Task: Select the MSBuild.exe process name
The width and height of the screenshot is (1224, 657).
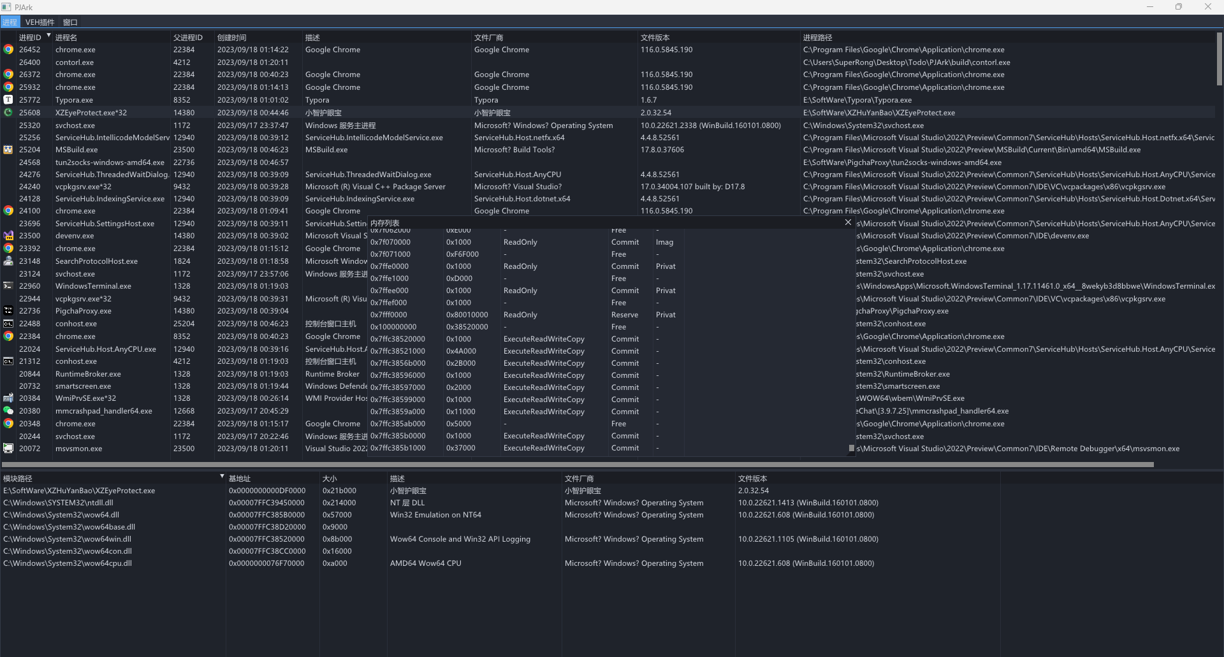Action: click(x=76, y=149)
